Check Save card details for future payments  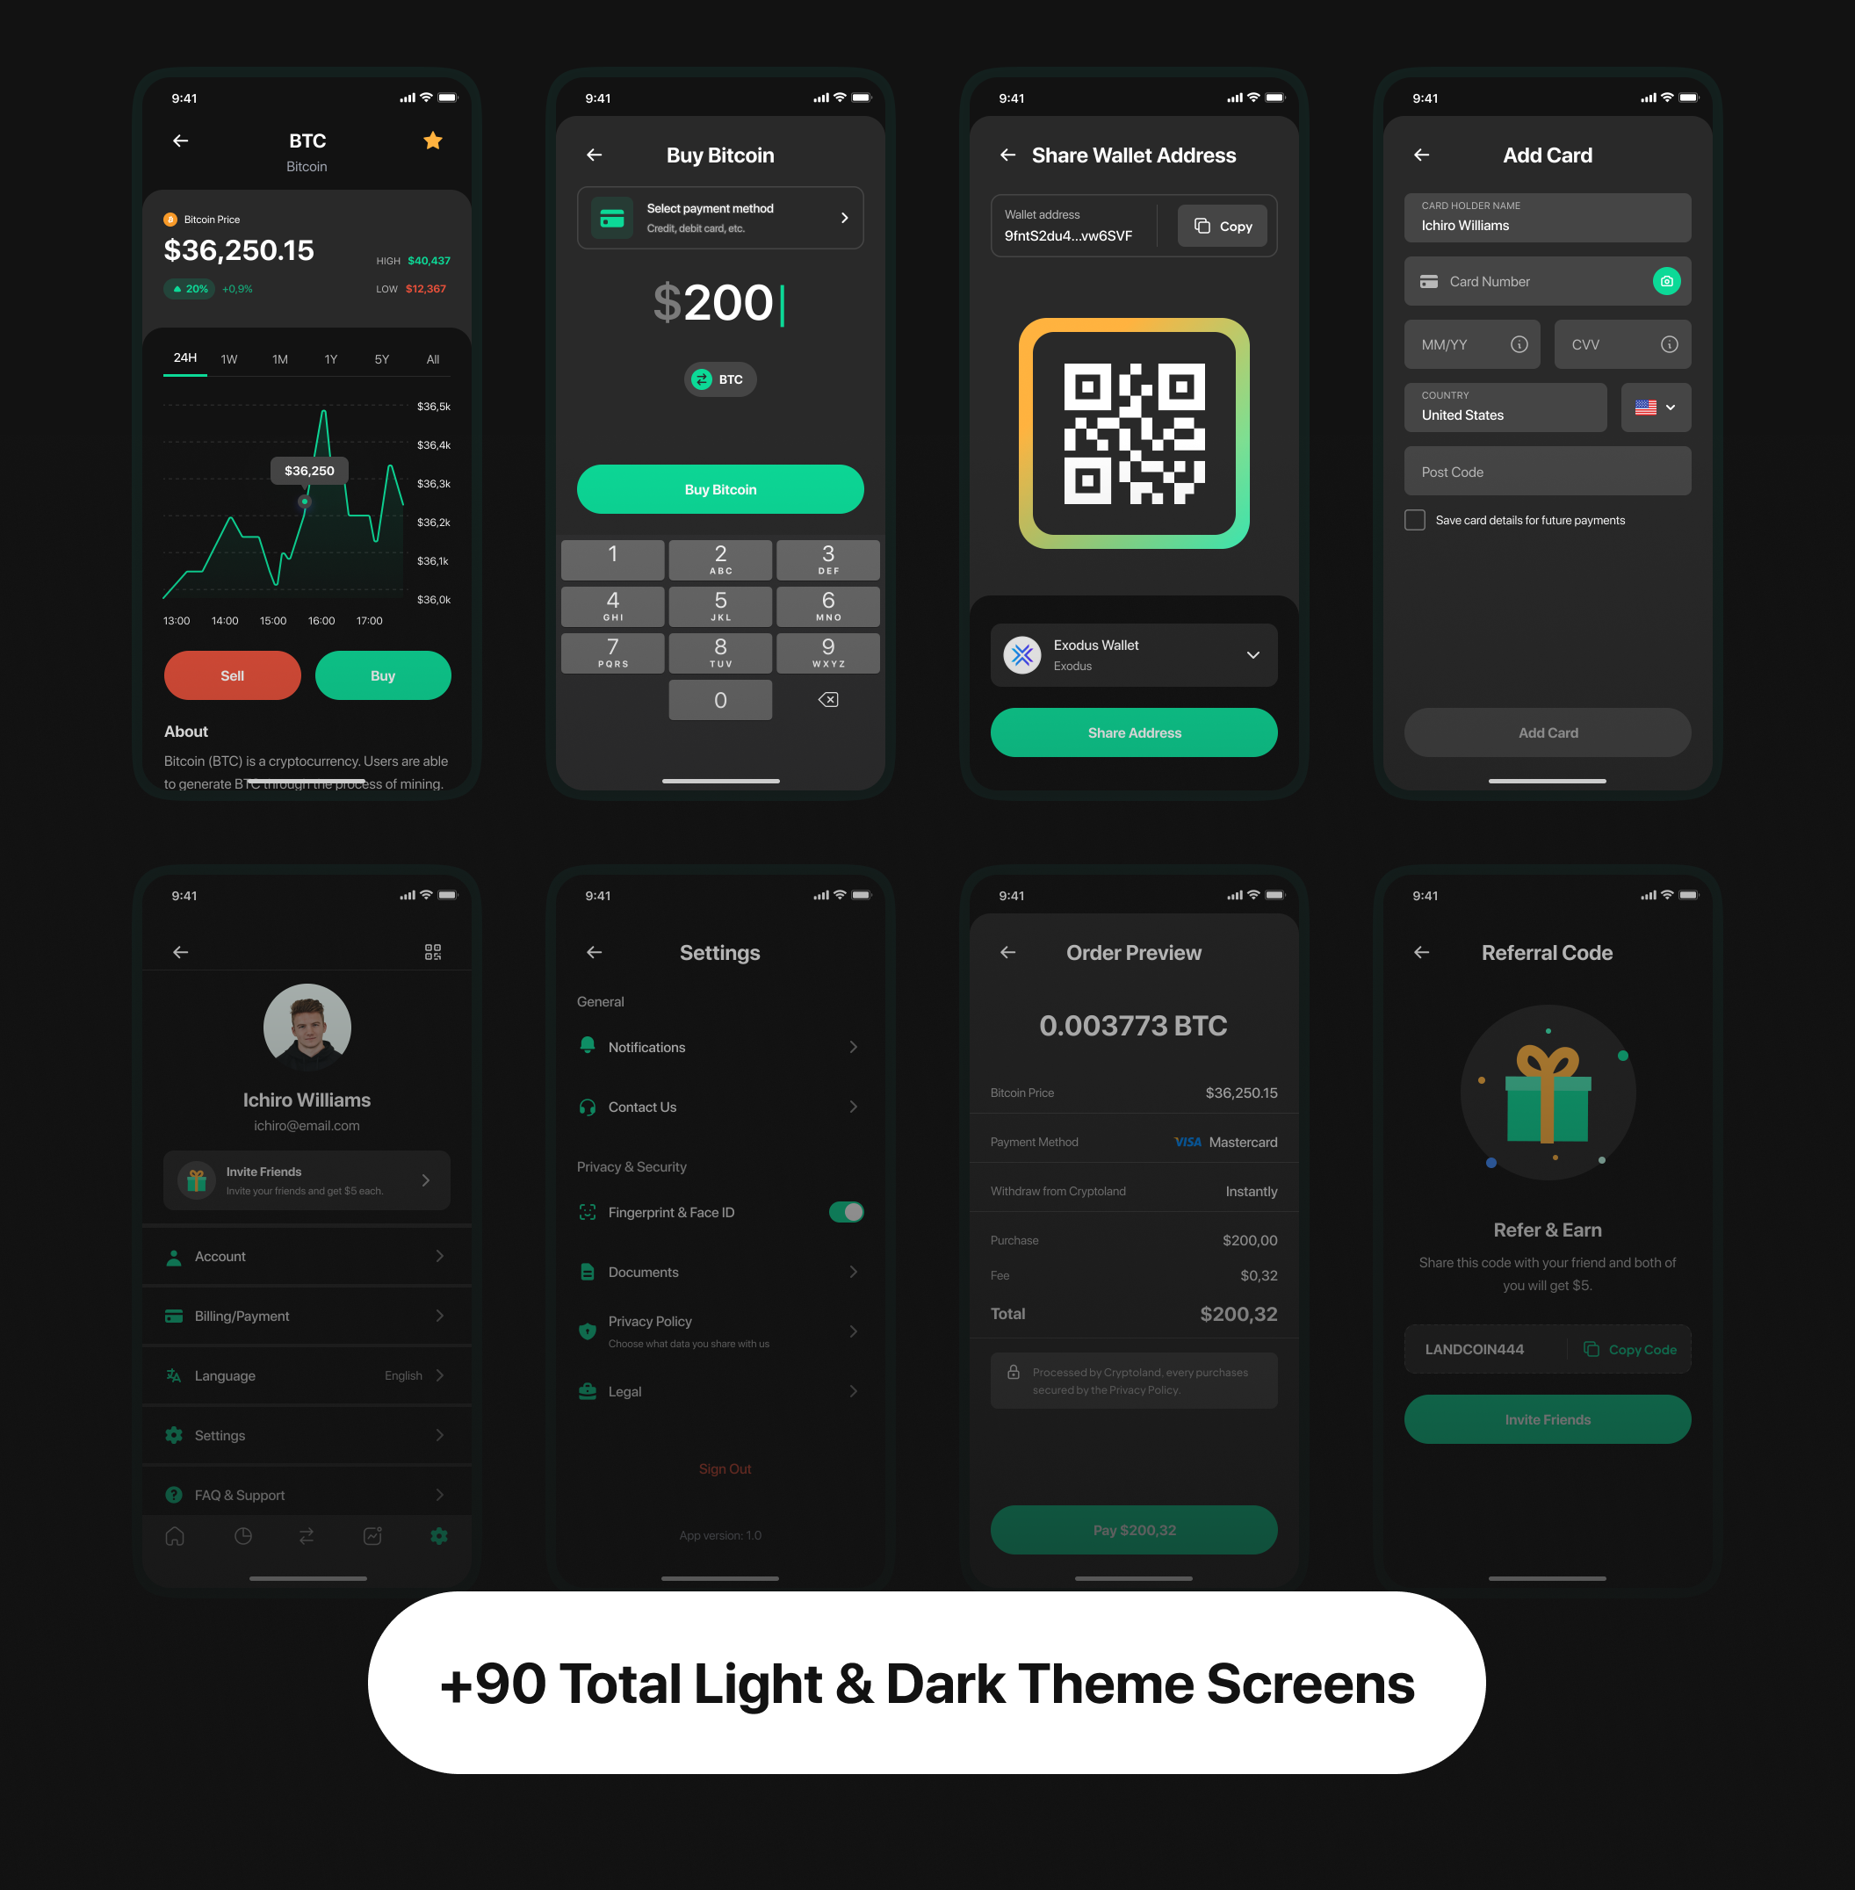(x=1413, y=520)
